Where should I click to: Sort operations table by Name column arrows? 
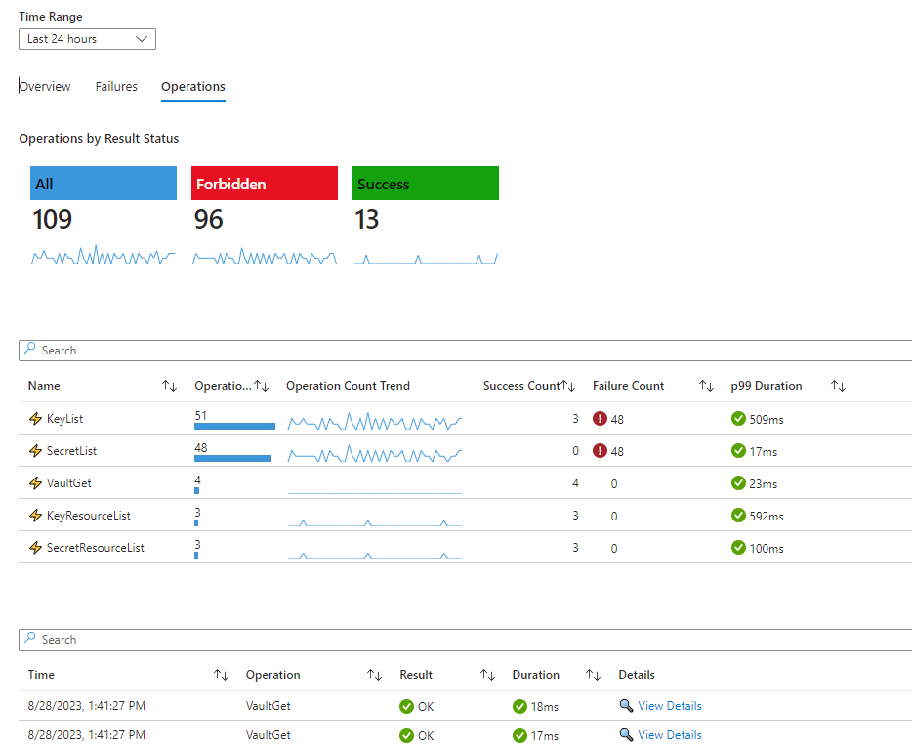pos(169,386)
